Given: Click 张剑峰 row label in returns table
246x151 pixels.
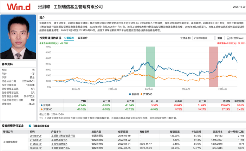Looking at the screenshot, I should (47, 105).
